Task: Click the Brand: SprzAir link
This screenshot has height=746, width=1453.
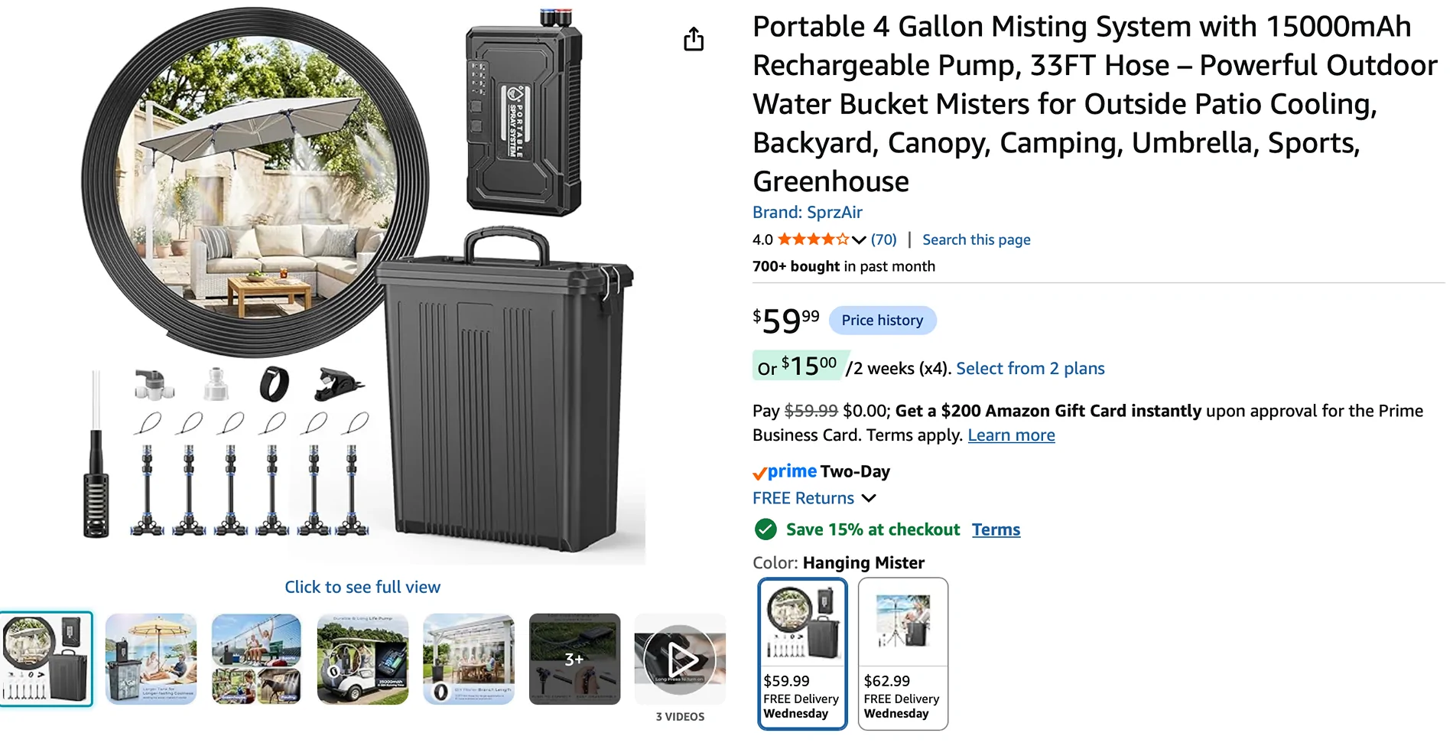Action: click(808, 212)
